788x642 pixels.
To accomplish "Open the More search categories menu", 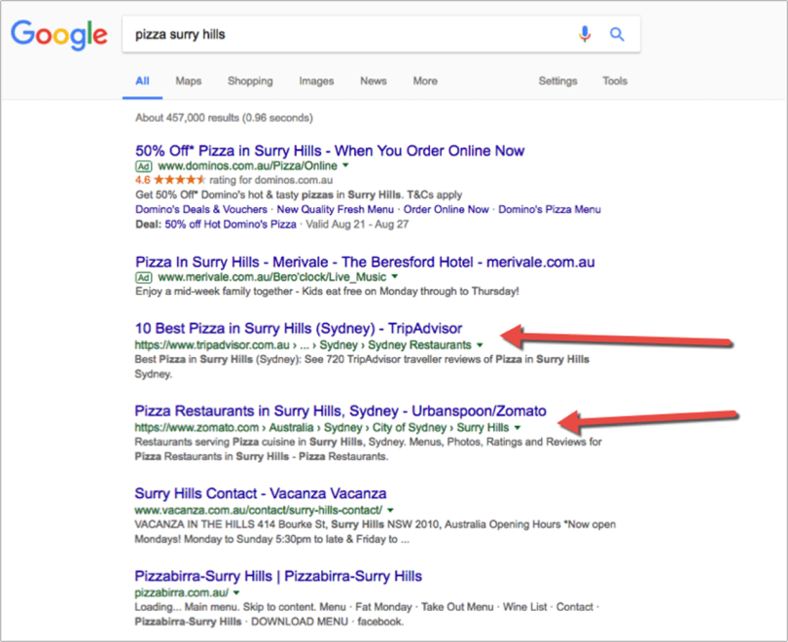I will pyautogui.click(x=425, y=81).
